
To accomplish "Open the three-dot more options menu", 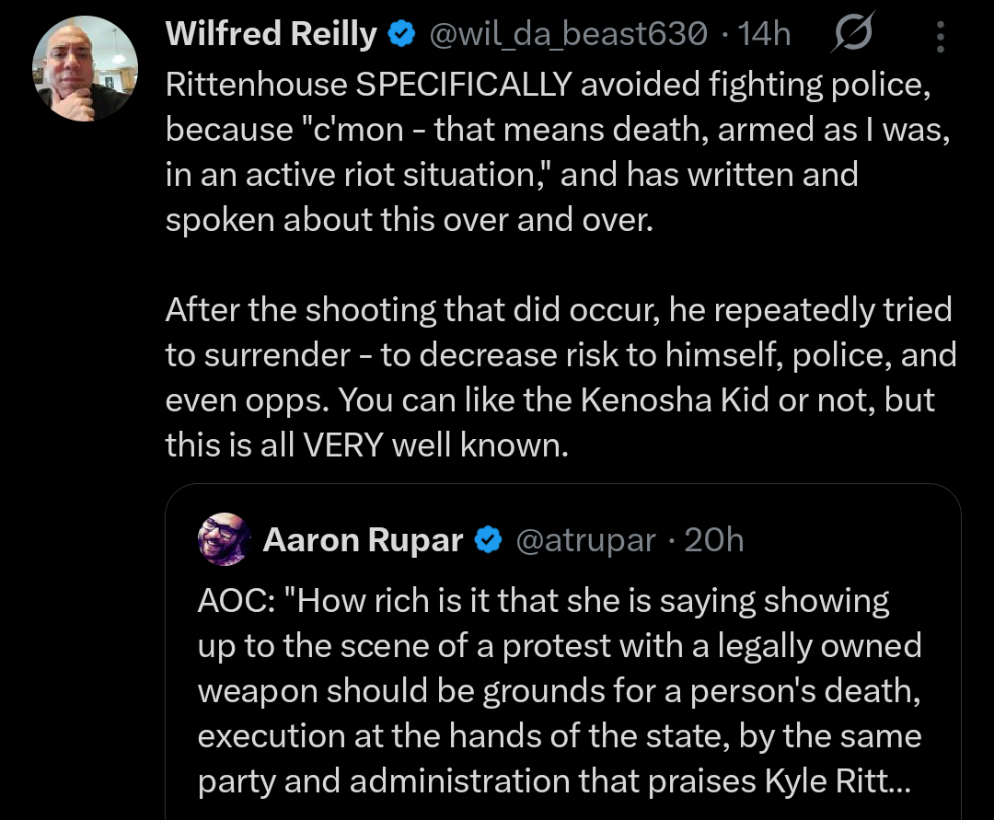I will click(941, 37).
